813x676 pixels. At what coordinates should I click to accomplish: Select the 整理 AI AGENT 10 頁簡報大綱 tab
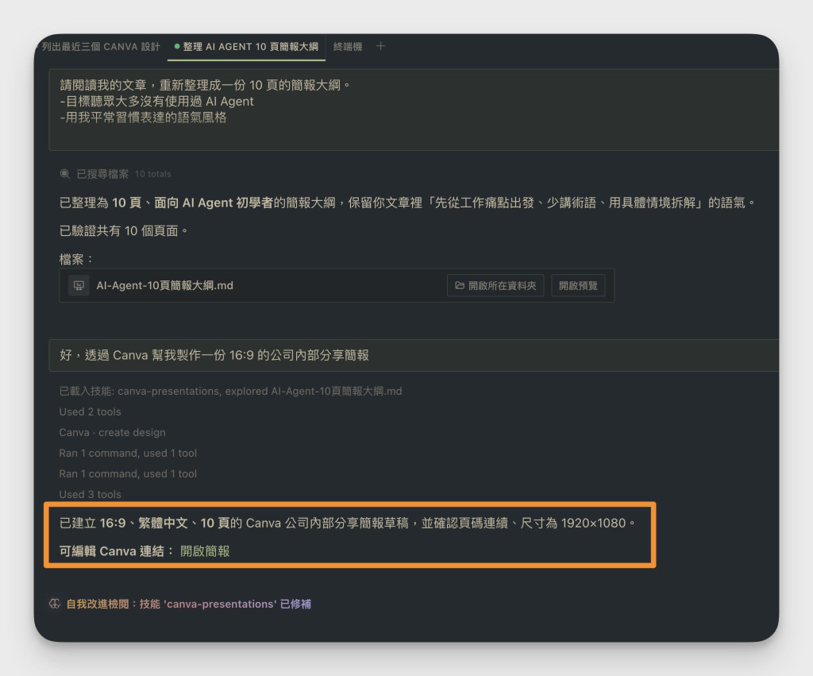tap(246, 47)
